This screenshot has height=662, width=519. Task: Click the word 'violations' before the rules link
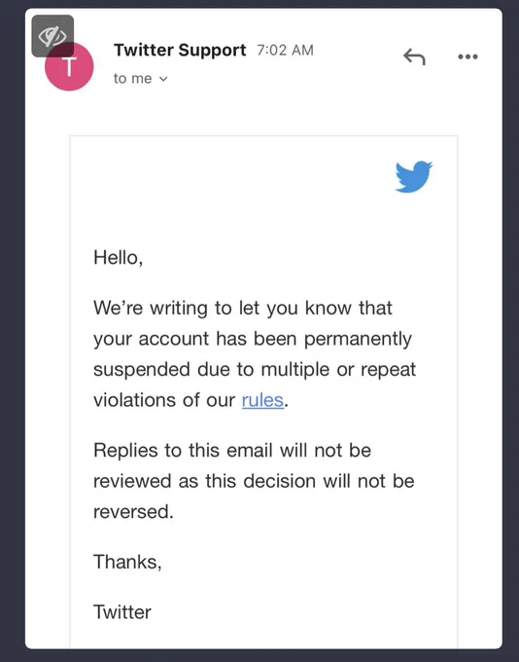pos(134,400)
